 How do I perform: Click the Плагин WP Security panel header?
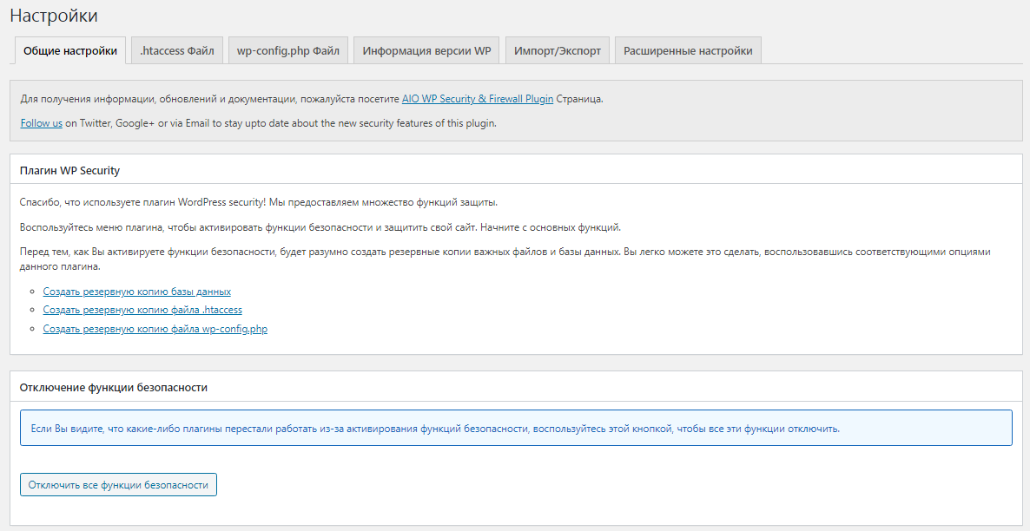pos(69,170)
